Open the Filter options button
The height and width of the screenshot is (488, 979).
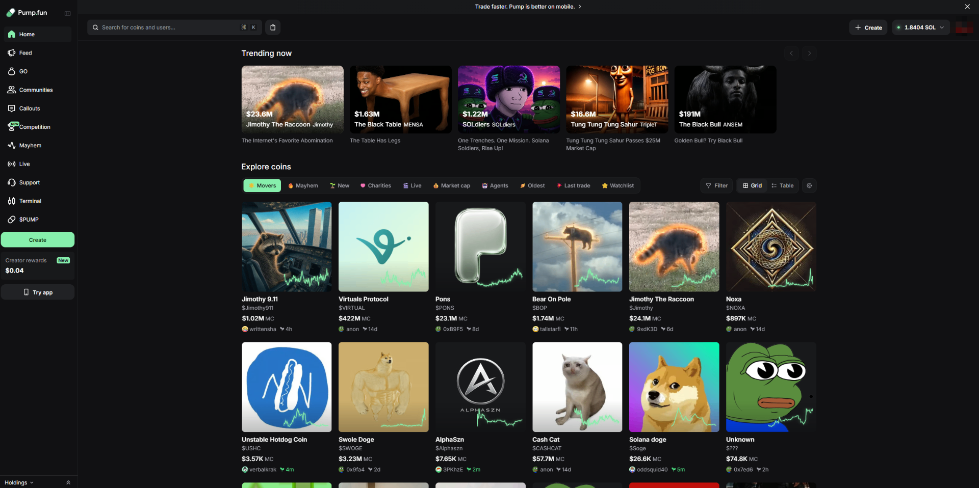tap(716, 185)
